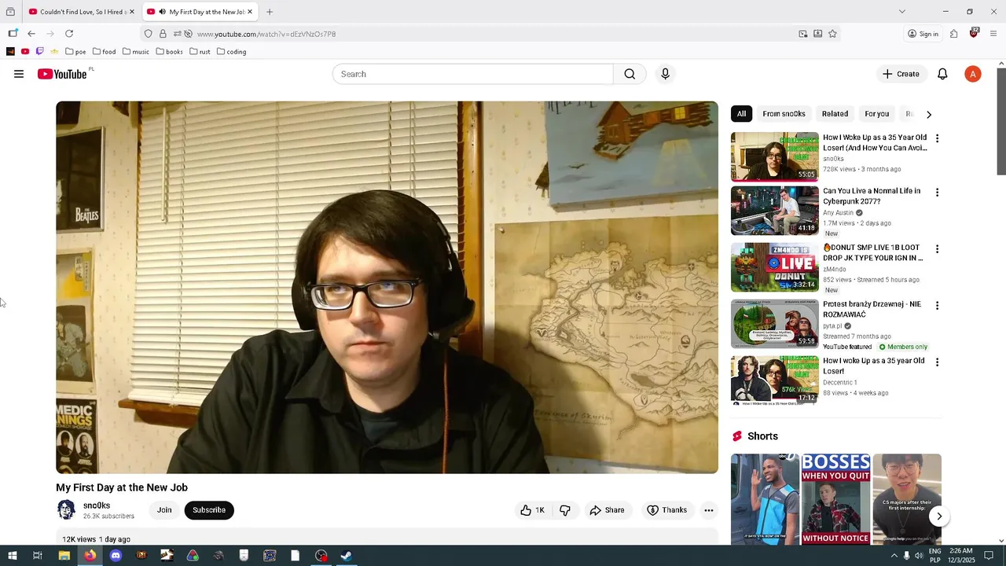Open YouTube notifications bell

pyautogui.click(x=942, y=74)
